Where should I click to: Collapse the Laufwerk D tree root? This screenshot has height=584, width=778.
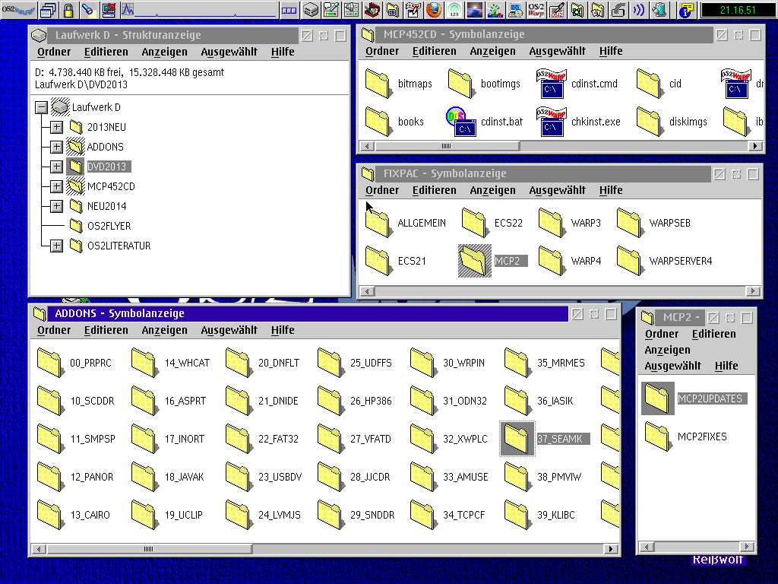(x=42, y=107)
